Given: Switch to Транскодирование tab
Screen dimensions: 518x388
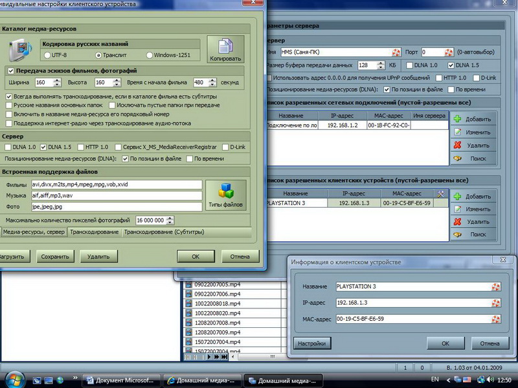Looking at the screenshot, I should pyautogui.click(x=94, y=232).
